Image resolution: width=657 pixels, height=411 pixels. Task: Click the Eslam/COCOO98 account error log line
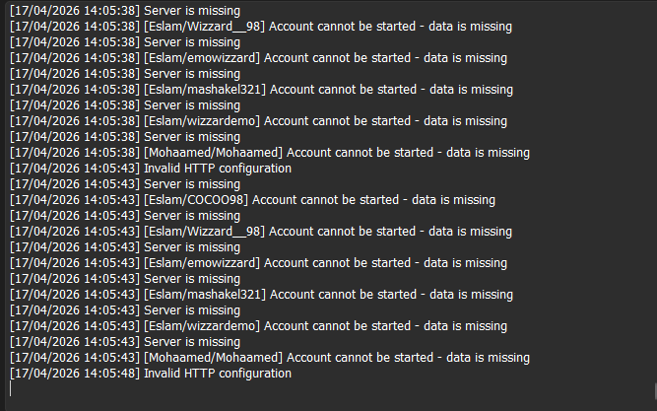point(252,200)
